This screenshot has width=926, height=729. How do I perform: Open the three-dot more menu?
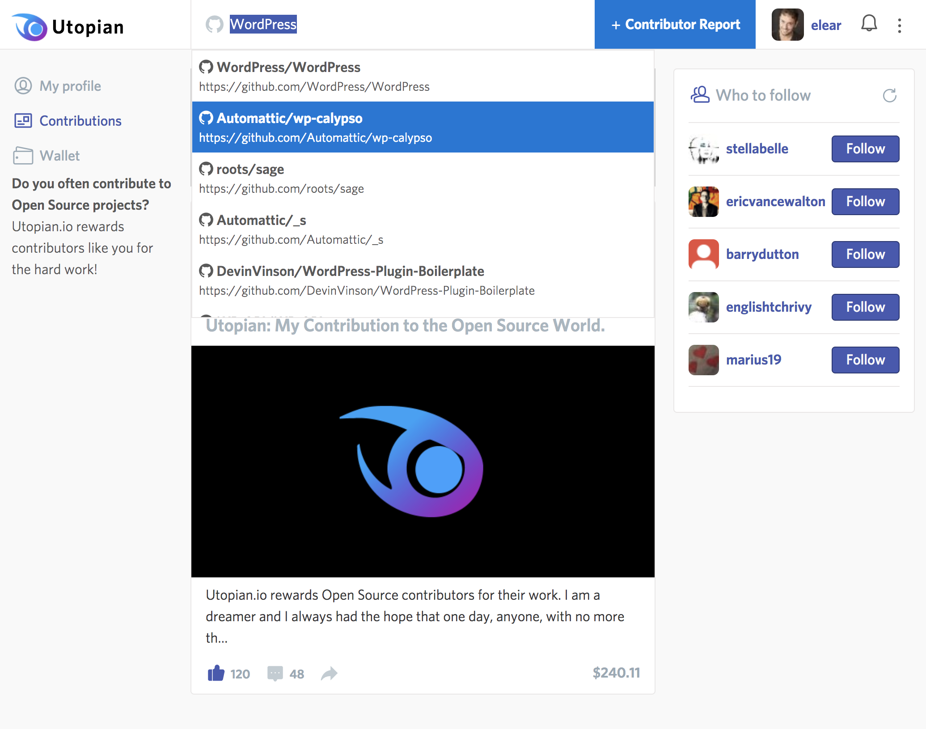900,25
